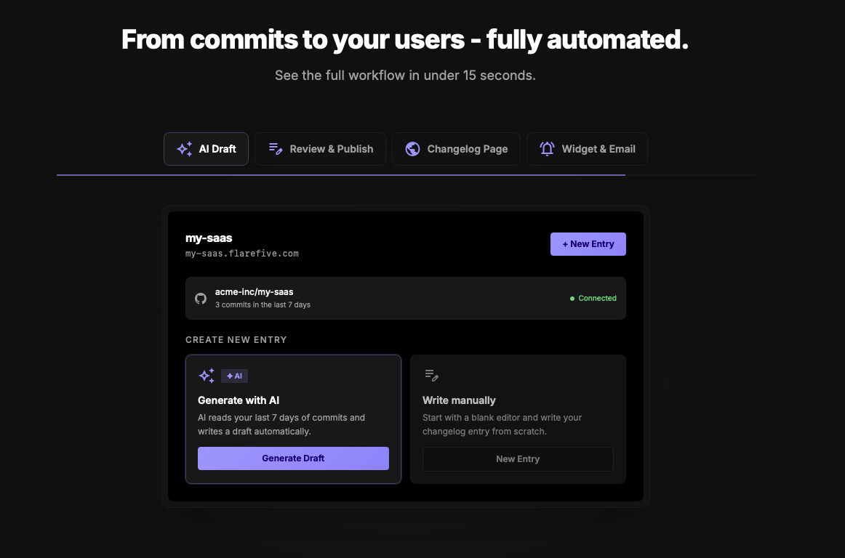Click the + New Entry button
Viewport: 845px width, 558px height.
coord(588,244)
